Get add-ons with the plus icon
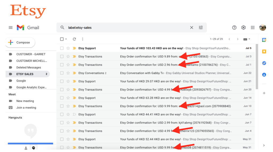This screenshot has width=273, height=152. [264, 93]
